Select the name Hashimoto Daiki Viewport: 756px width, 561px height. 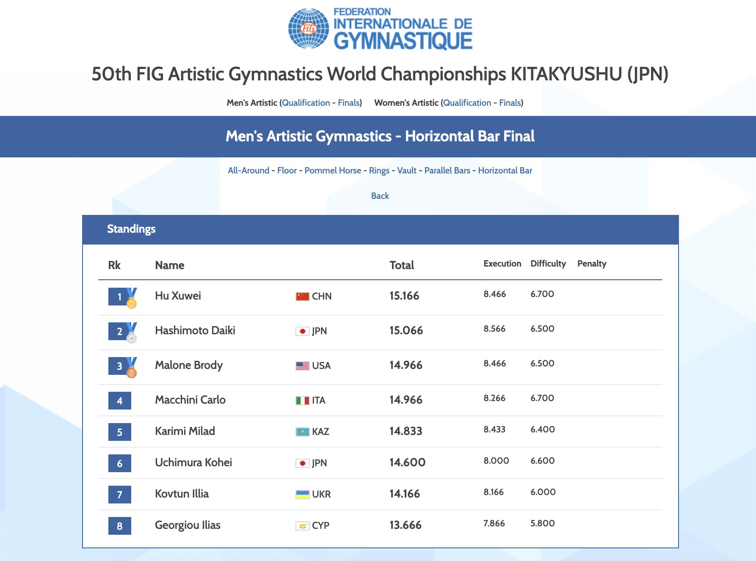click(195, 330)
